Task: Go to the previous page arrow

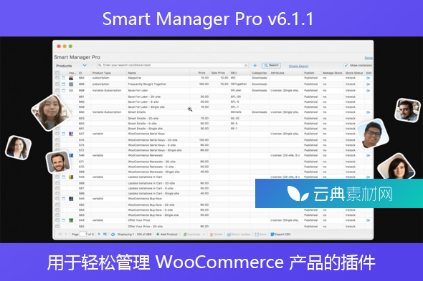Action: [65, 235]
